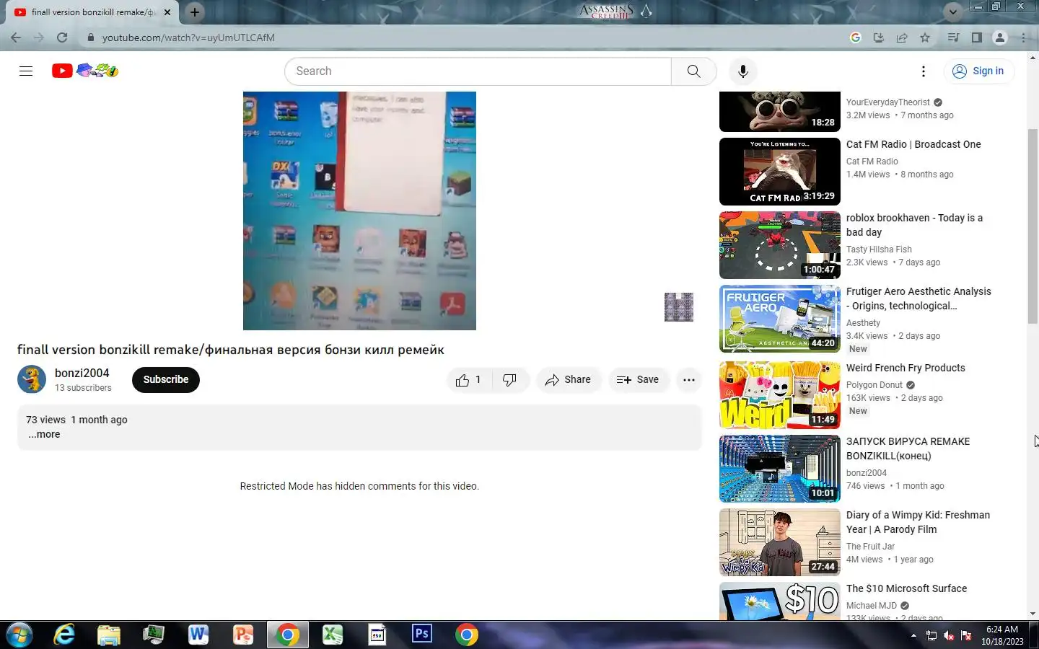Expand description with ...more
The image size is (1039, 649).
(44, 434)
